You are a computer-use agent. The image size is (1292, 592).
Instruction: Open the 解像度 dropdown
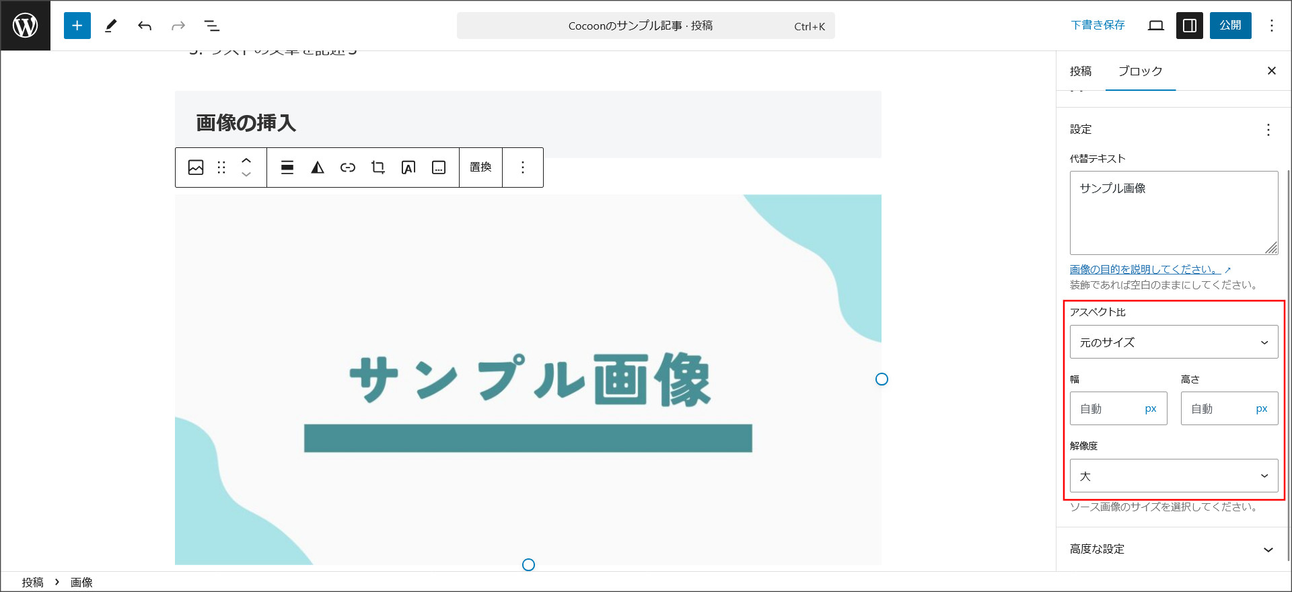click(1174, 476)
